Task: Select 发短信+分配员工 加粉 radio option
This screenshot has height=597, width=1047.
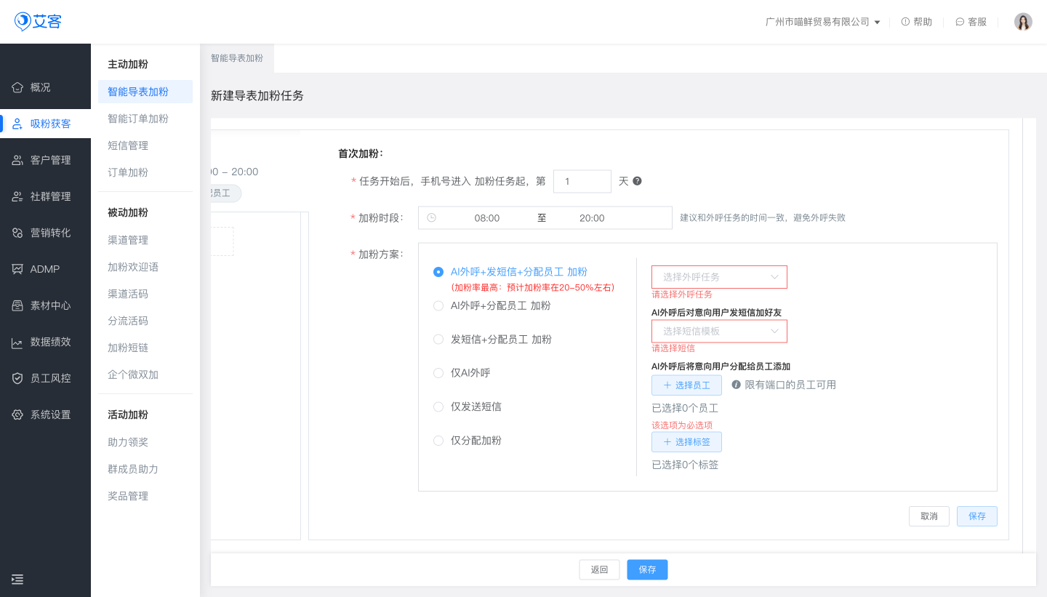Action: pos(438,340)
